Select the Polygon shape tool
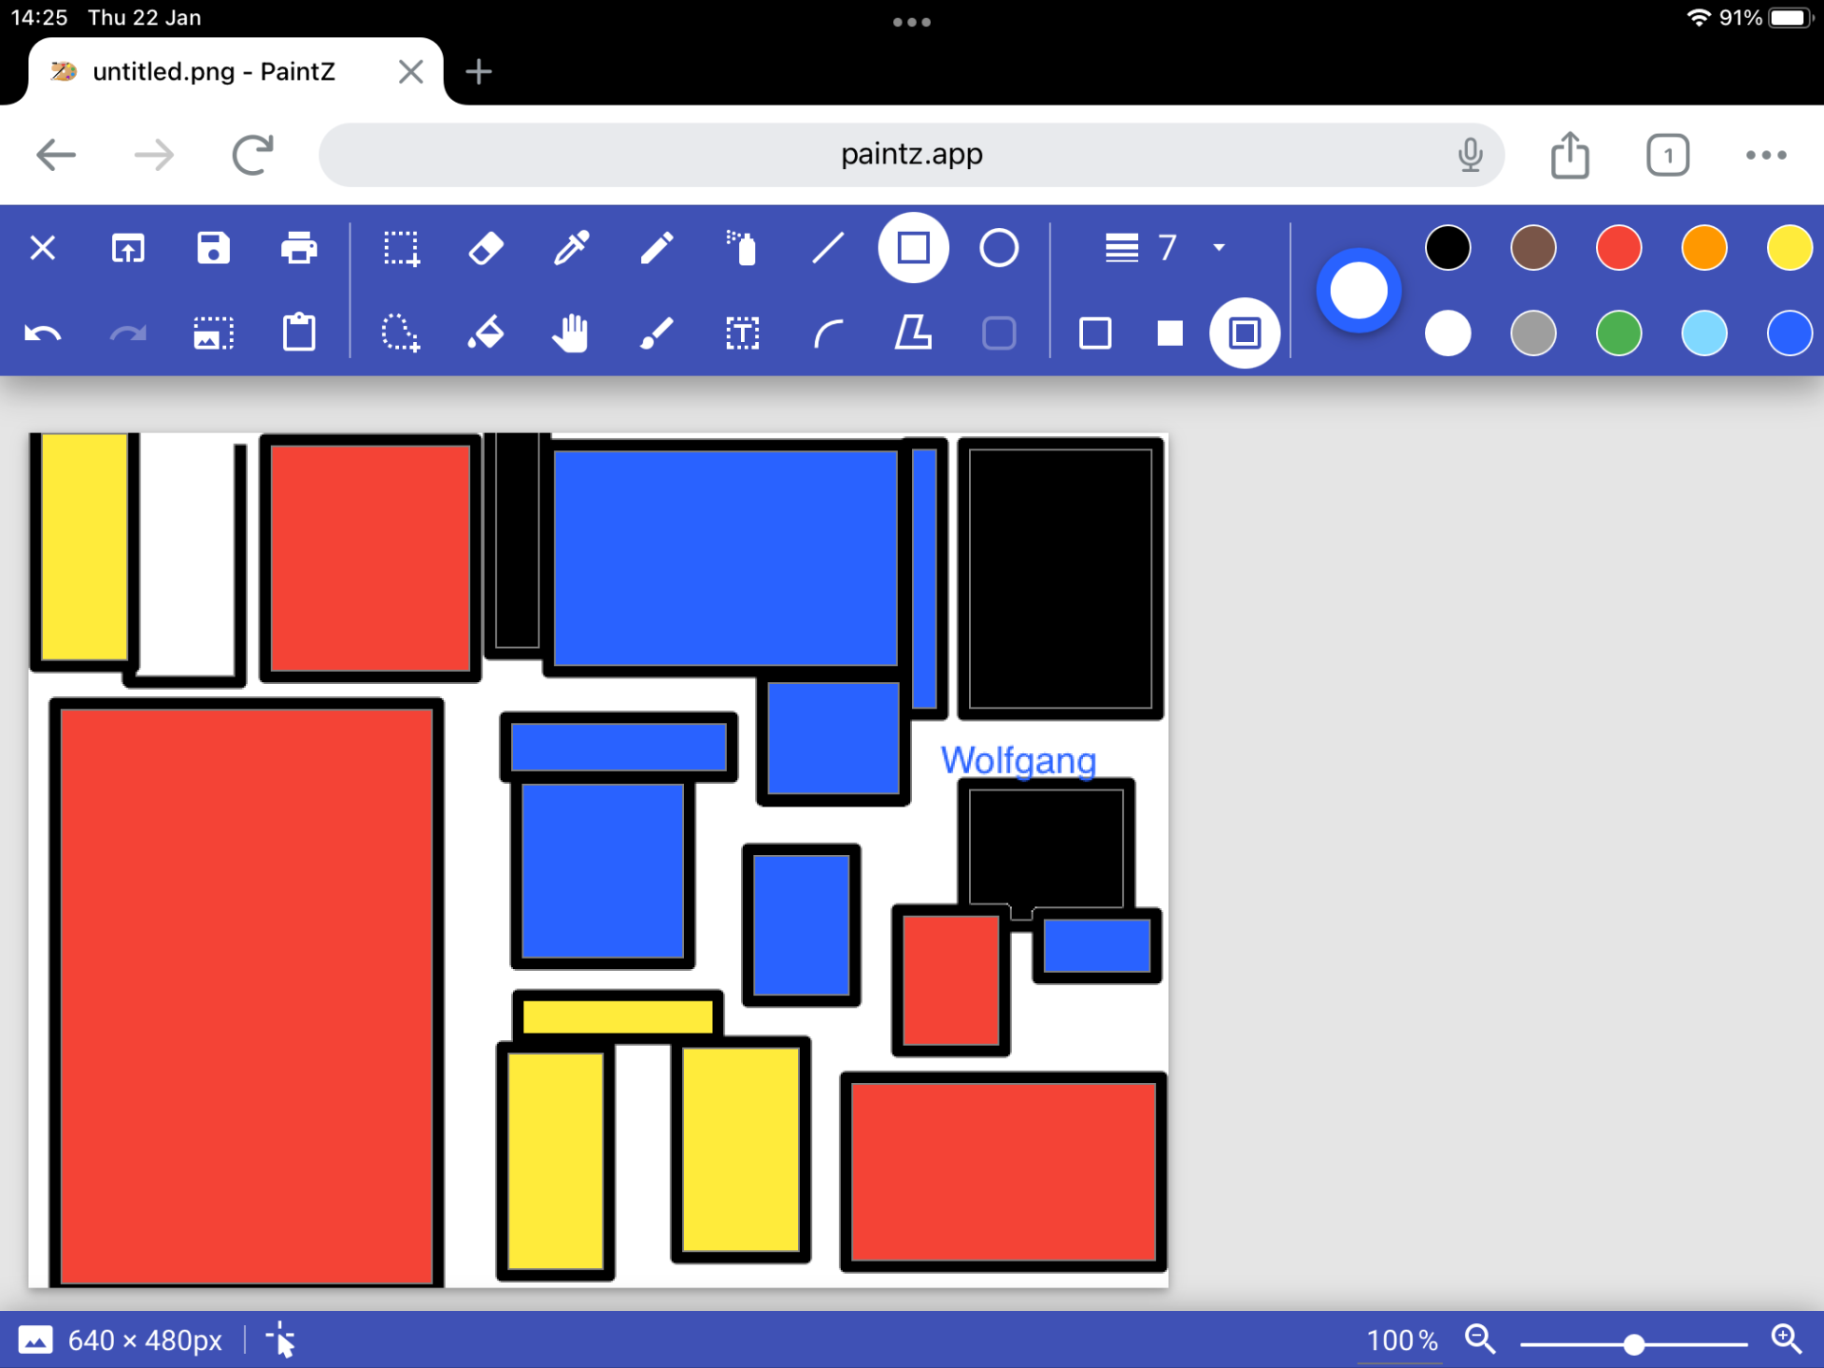 click(913, 333)
